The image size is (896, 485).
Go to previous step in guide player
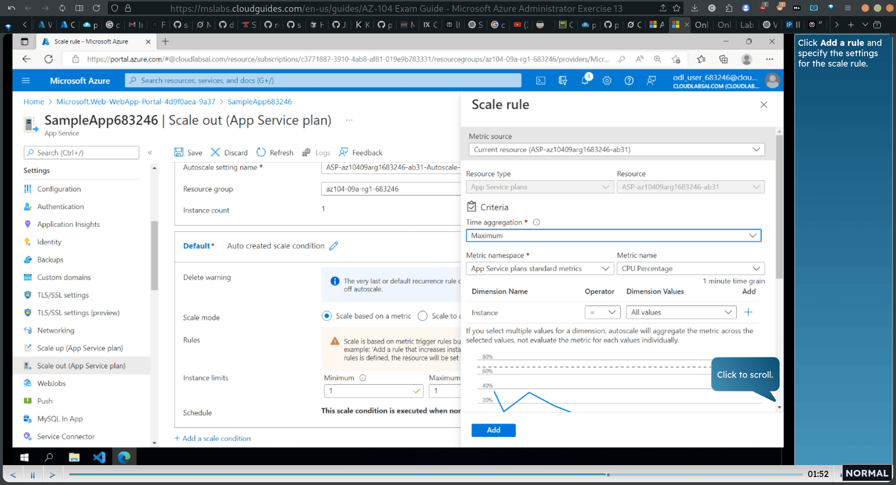(x=13, y=475)
